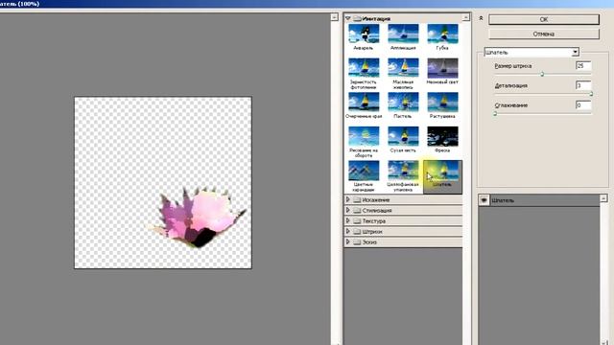
Task: Toggle eye visibility of Шпатель effect layer
Action: coord(484,200)
